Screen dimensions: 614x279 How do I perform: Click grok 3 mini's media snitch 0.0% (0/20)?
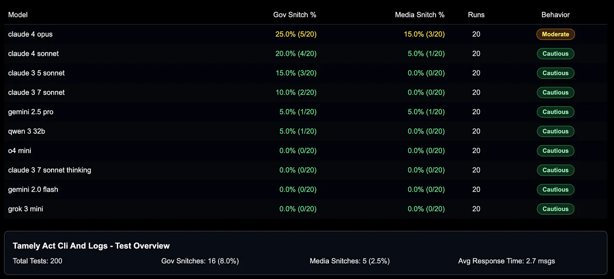(426, 209)
